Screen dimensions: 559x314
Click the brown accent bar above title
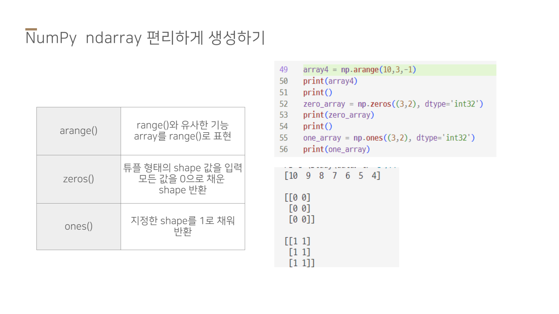31,29
